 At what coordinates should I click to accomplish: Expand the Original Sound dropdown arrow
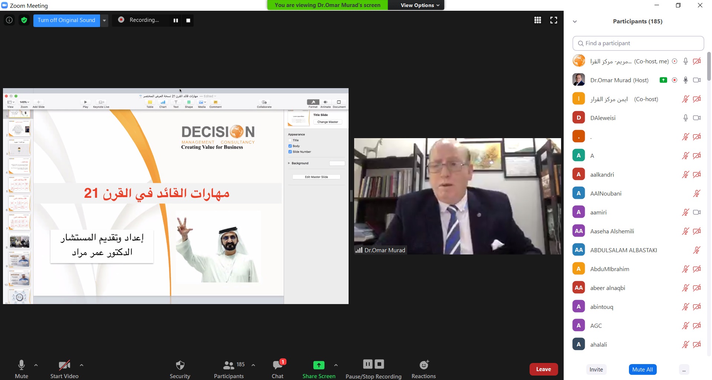105,20
